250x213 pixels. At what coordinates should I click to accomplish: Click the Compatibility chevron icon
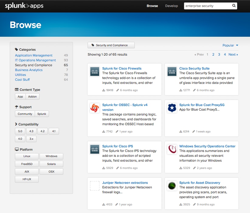pos(16,124)
